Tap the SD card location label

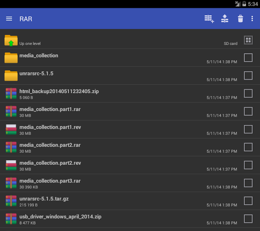pyautogui.click(x=231, y=44)
